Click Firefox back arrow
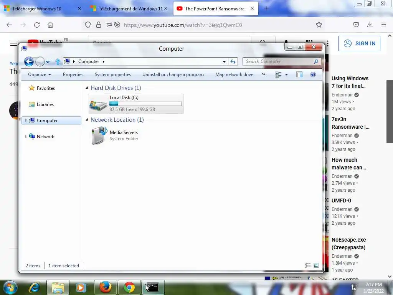 9,25
